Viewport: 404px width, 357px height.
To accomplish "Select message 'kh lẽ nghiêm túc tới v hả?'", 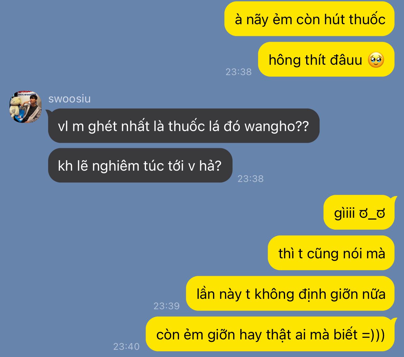I will pos(140,165).
